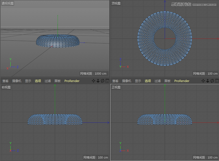The image size is (219, 161).
Task: Click the move camera icon in right view
Action: [94, 81]
